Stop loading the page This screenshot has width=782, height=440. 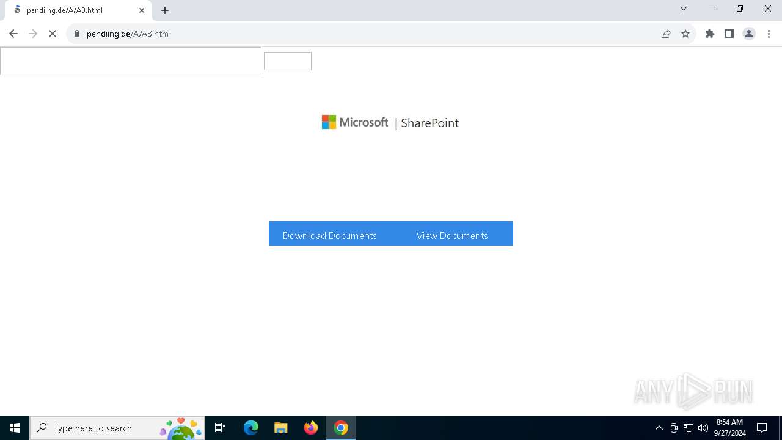(53, 34)
